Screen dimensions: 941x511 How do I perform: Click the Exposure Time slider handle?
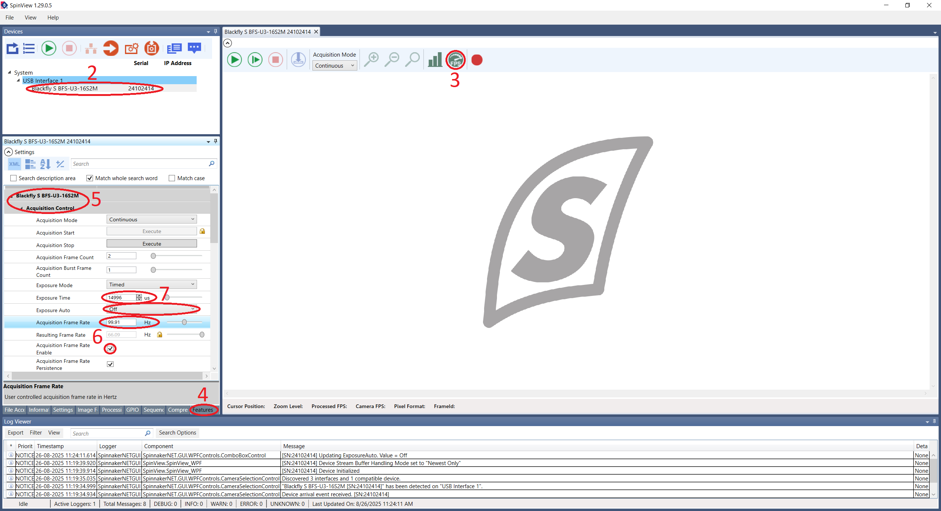coord(167,297)
